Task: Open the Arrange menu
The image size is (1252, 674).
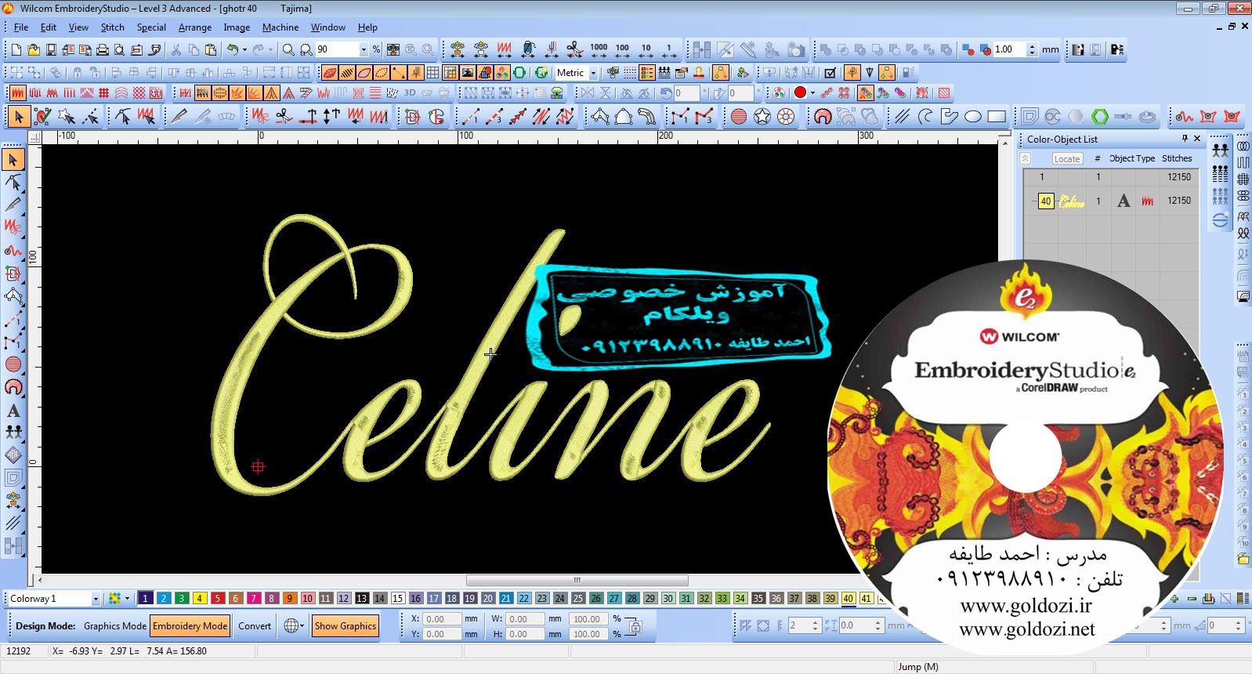Action: [x=195, y=27]
